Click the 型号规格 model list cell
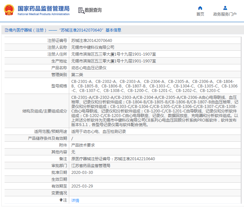The width and height of the screenshot is (244, 208). click(155, 86)
